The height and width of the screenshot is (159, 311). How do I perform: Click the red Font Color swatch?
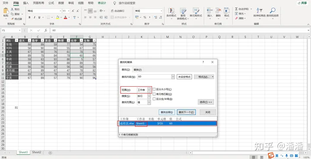pos(66,17)
